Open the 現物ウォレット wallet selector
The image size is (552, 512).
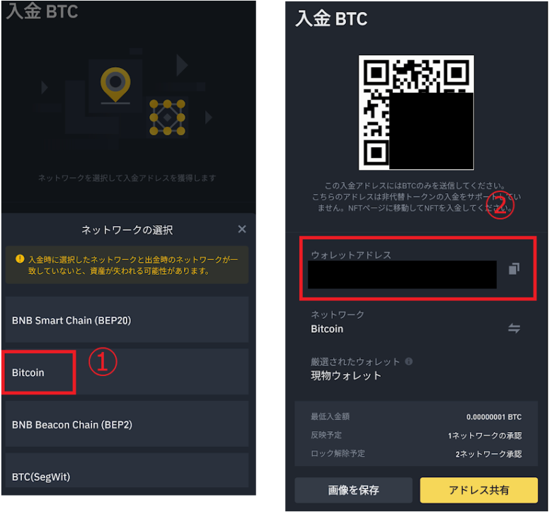416,369
